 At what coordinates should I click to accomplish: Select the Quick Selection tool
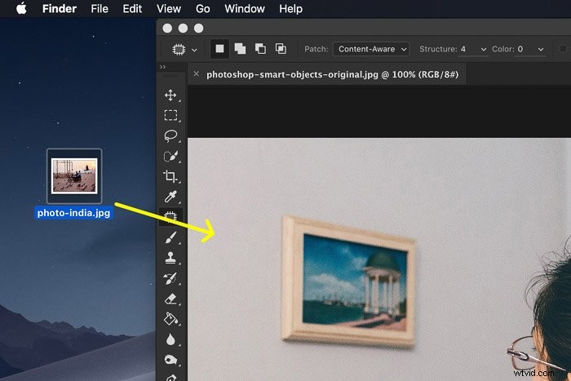170,156
